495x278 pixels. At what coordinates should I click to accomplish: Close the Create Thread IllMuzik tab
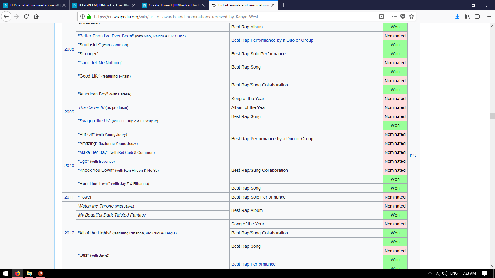(x=203, y=5)
